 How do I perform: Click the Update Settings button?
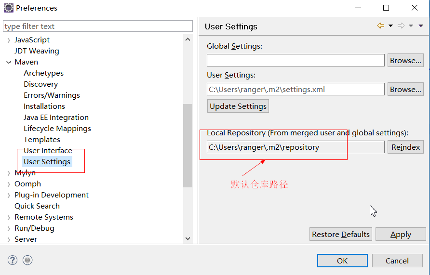(238, 106)
